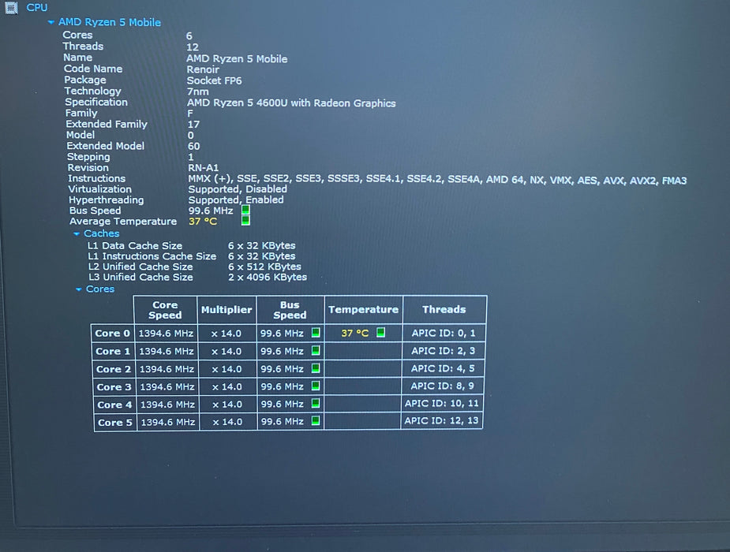Click the Package value Socket FP6

pyautogui.click(x=214, y=80)
